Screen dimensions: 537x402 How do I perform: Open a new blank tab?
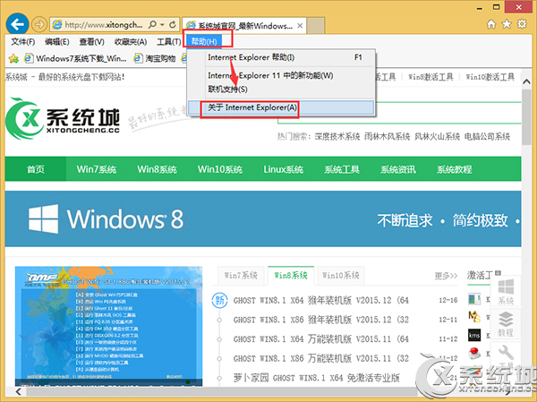click(x=315, y=26)
